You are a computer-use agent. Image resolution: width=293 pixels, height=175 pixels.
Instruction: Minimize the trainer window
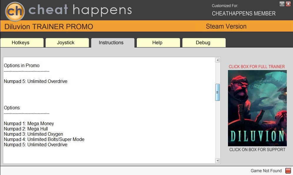(282, 4)
